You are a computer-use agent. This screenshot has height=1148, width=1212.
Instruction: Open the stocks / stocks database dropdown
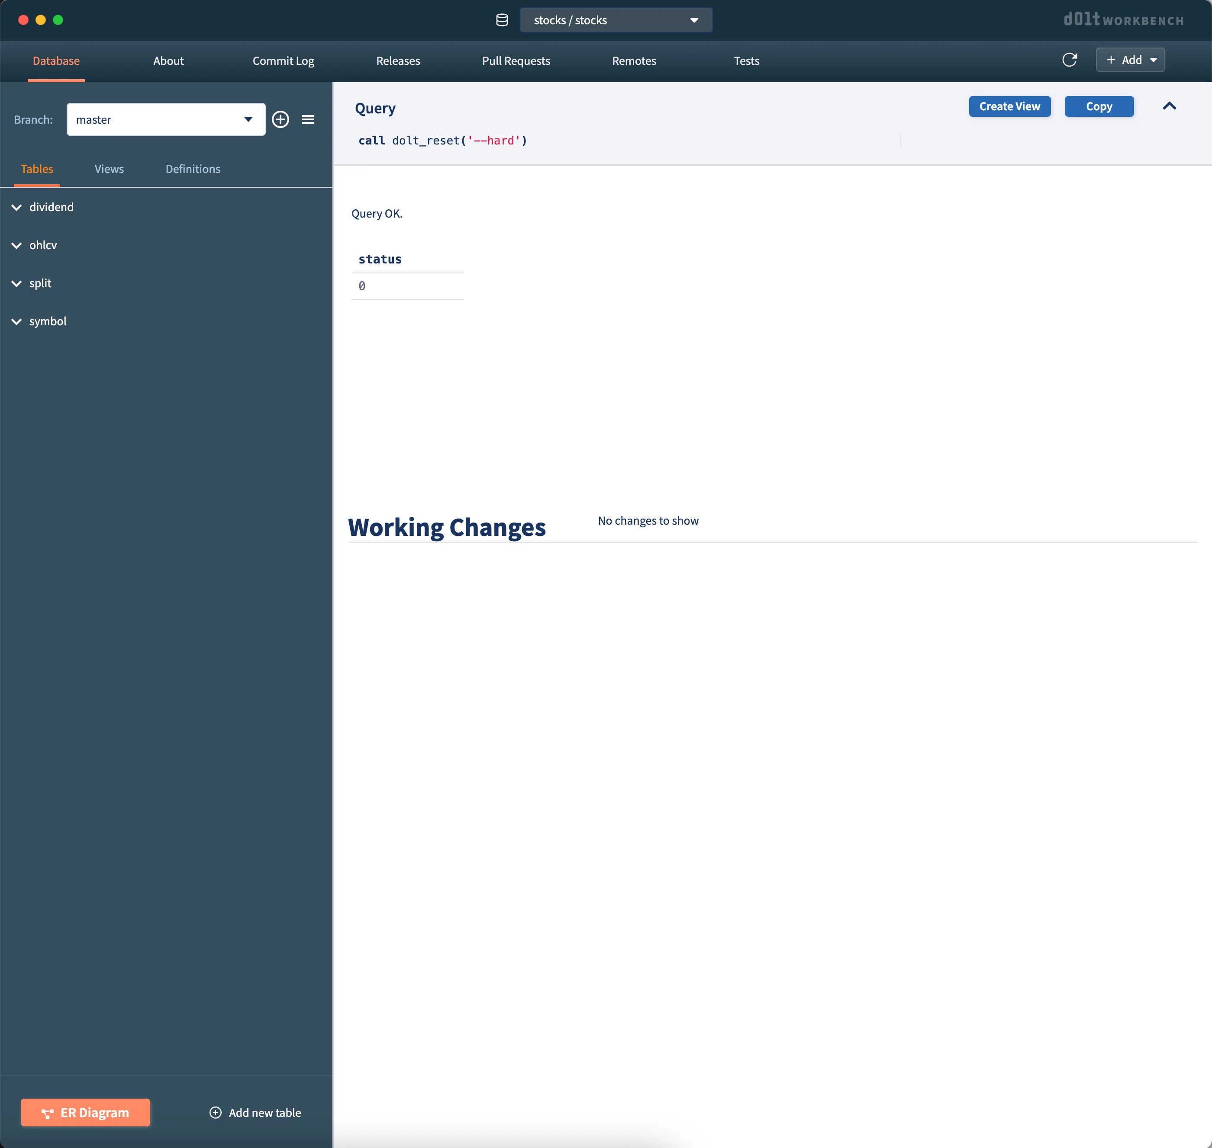coord(616,20)
